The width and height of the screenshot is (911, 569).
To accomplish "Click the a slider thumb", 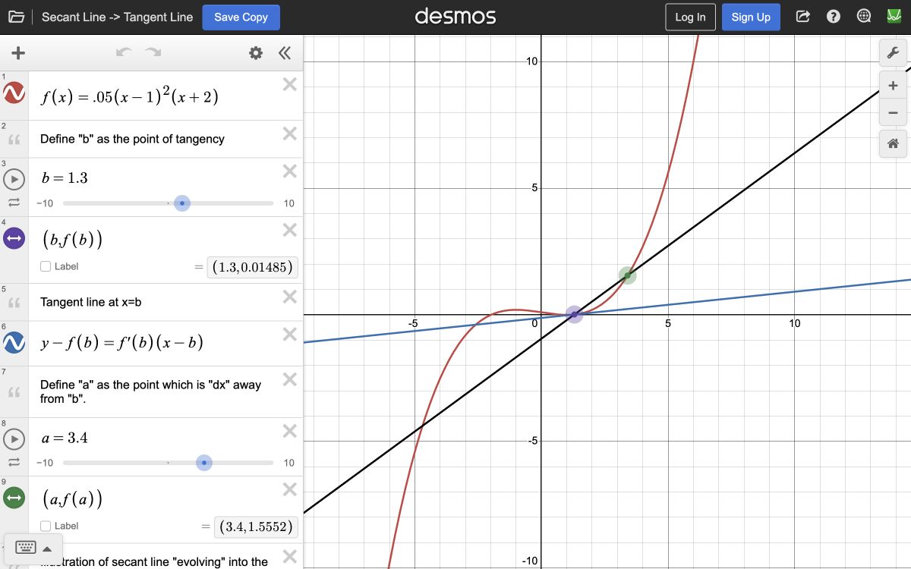I will click(203, 463).
